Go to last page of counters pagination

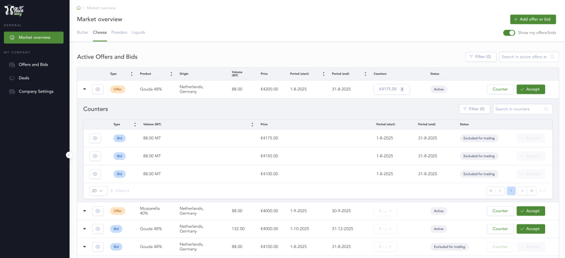pos(531,191)
